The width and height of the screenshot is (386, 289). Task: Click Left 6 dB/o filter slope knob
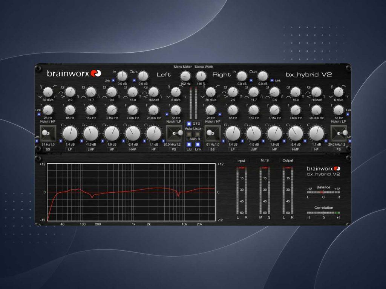pyautogui.click(x=176, y=92)
